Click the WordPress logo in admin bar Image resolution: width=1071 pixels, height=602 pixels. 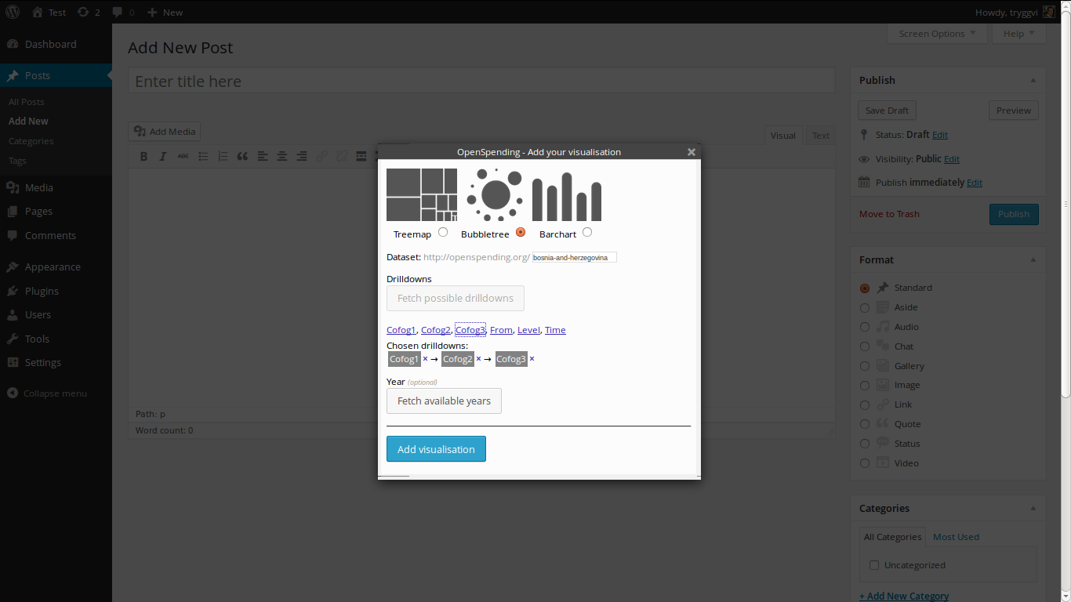[x=13, y=12]
